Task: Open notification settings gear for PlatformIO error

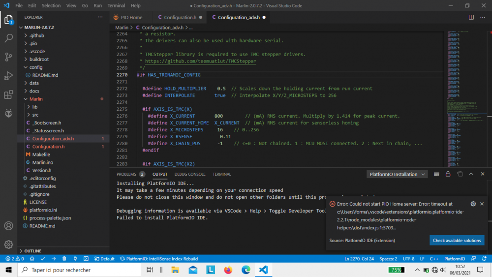Action: pyautogui.click(x=473, y=204)
